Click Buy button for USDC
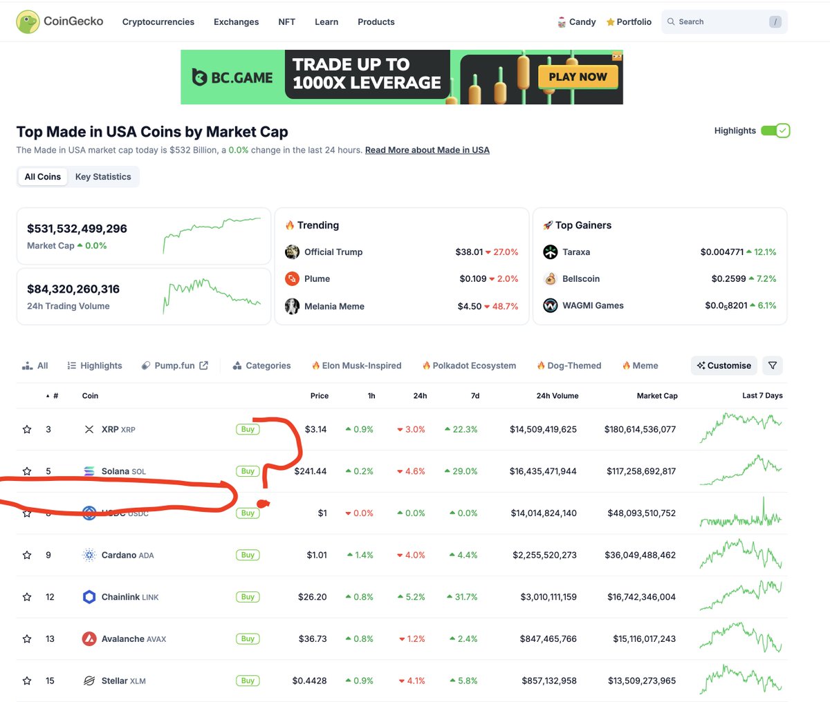The height and width of the screenshot is (702, 830). [x=248, y=513]
